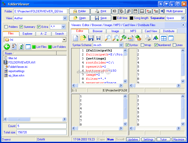188x143 pixels.
Task: Click the printer icon in Editor toolbar
Action: [148, 38]
